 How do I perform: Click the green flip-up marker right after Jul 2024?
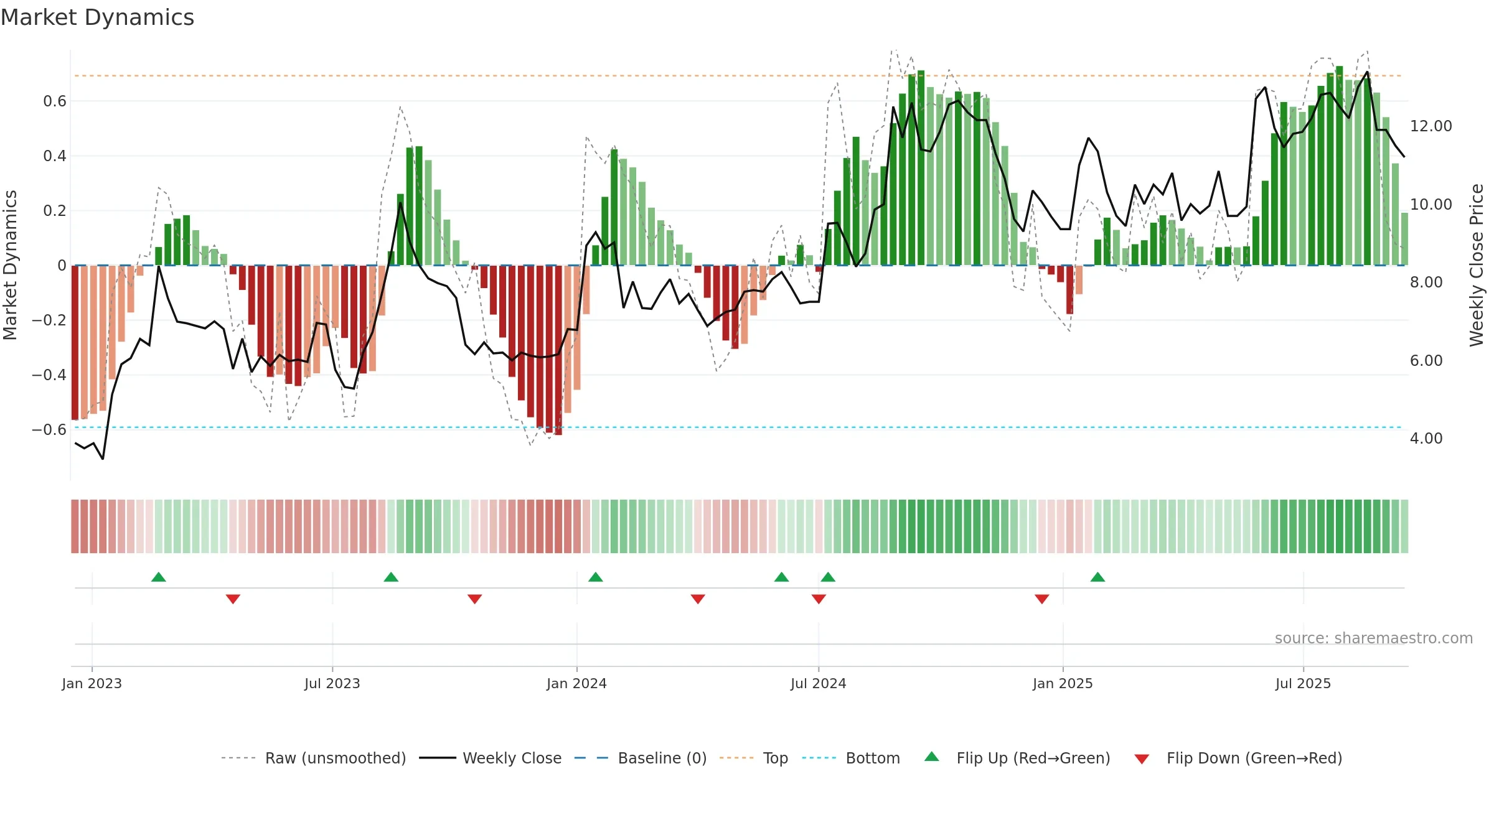click(x=828, y=577)
